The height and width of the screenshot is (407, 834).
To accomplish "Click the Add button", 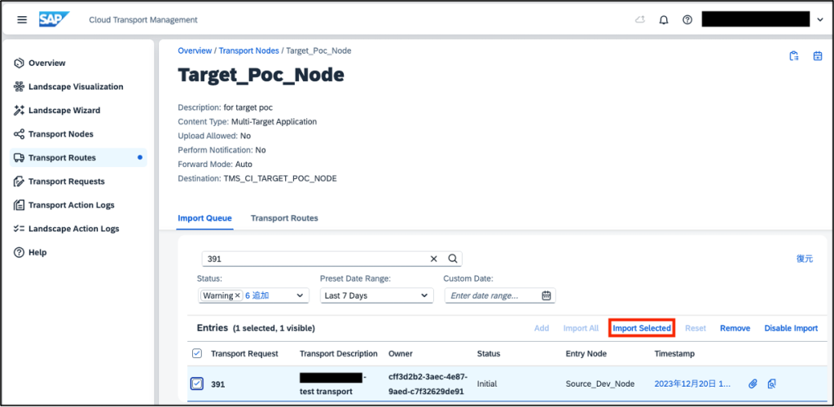I will pos(542,328).
